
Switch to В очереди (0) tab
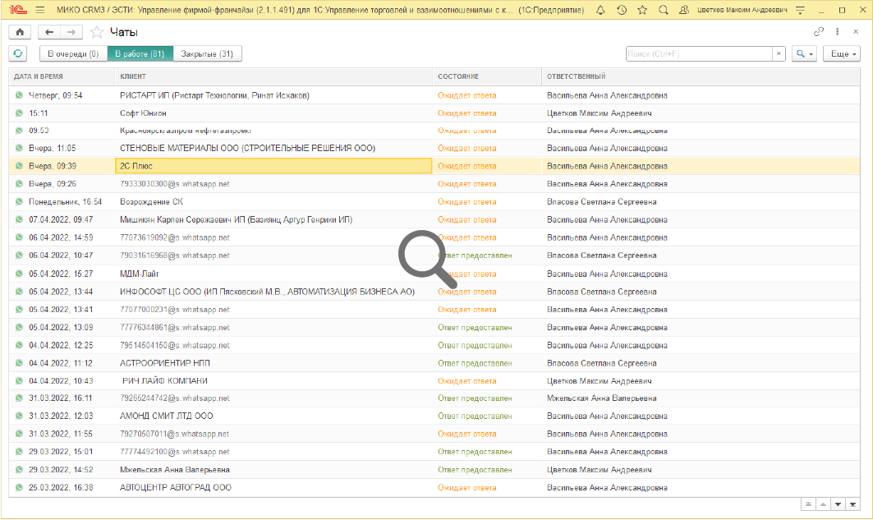click(73, 54)
